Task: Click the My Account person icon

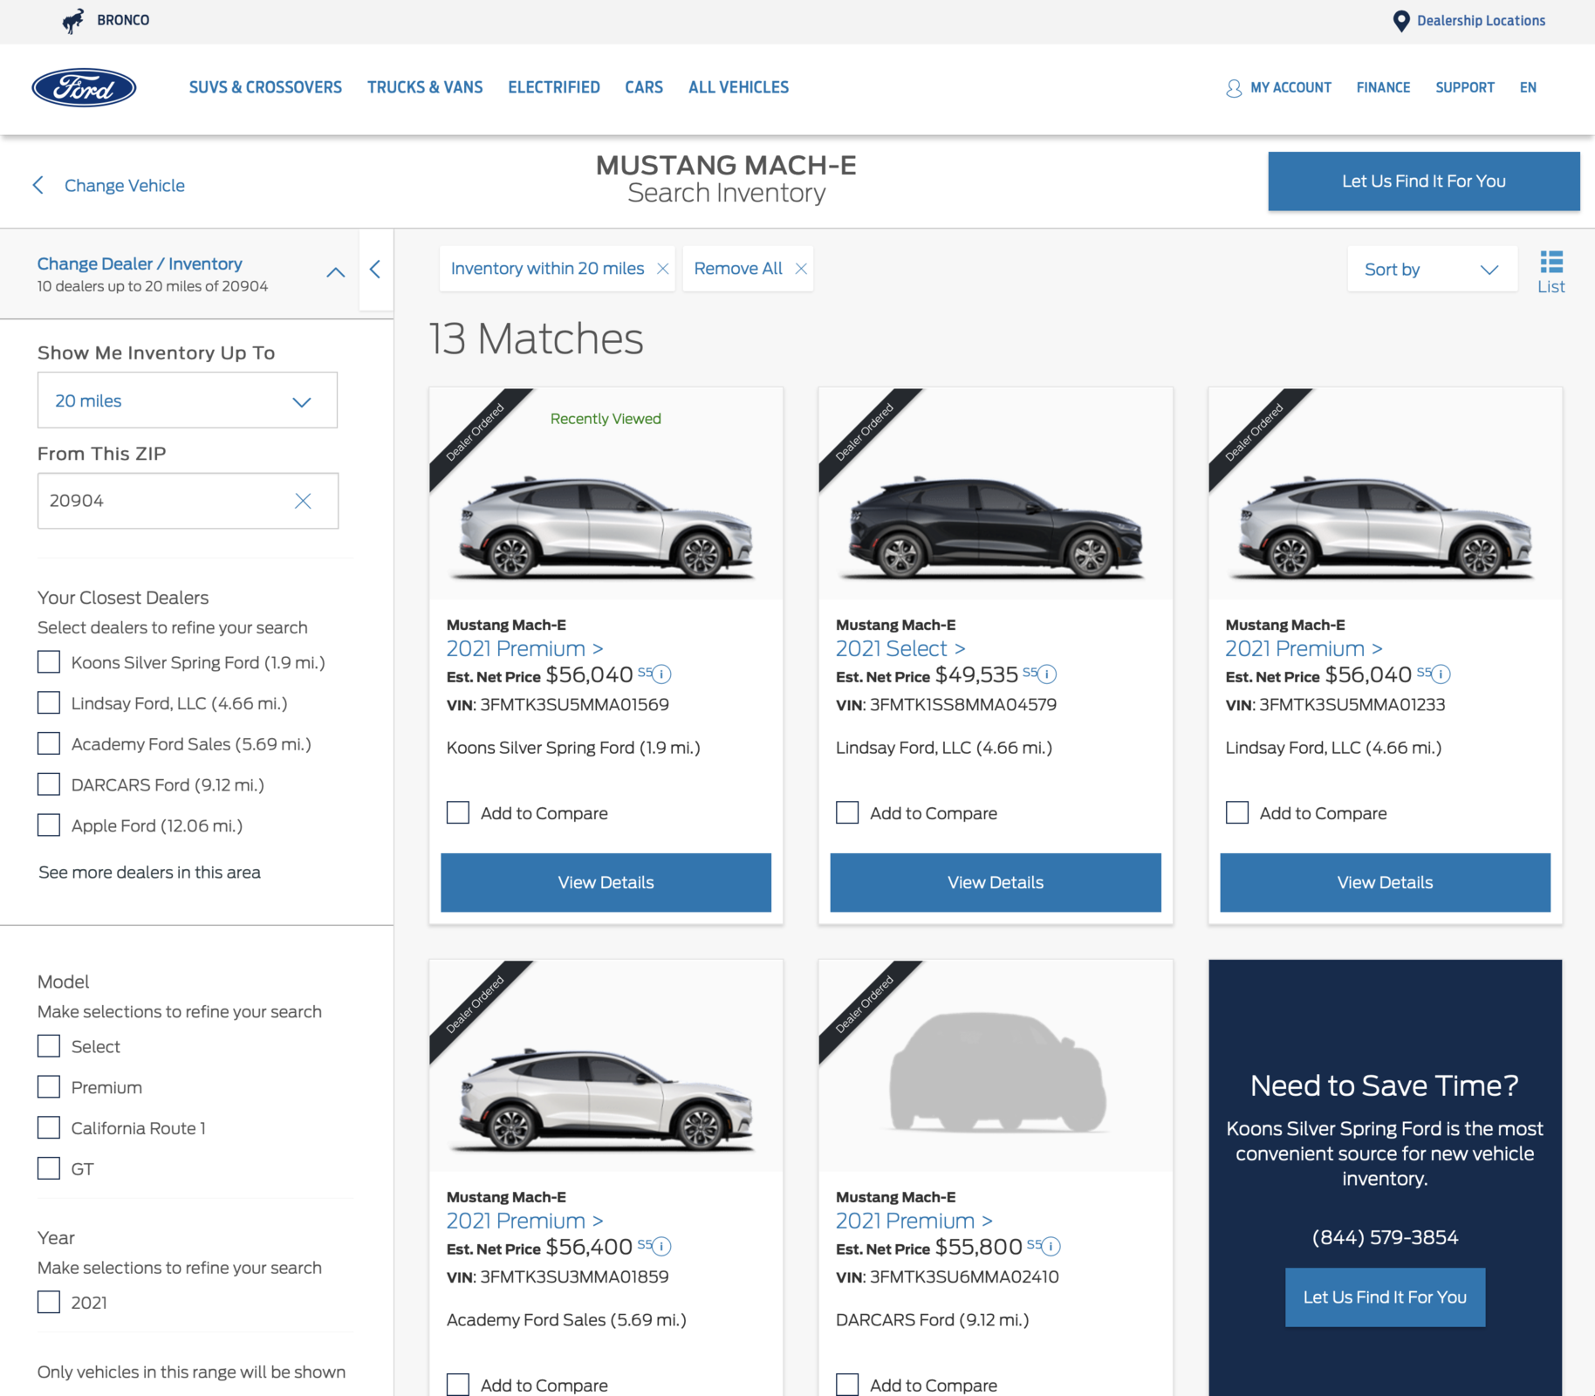Action: [x=1233, y=87]
